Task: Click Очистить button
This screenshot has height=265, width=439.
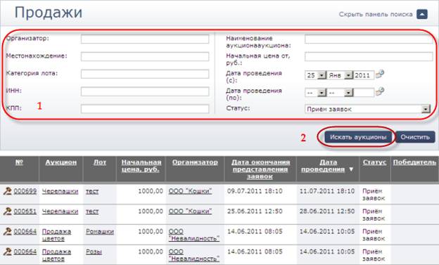Action: pyautogui.click(x=415, y=137)
